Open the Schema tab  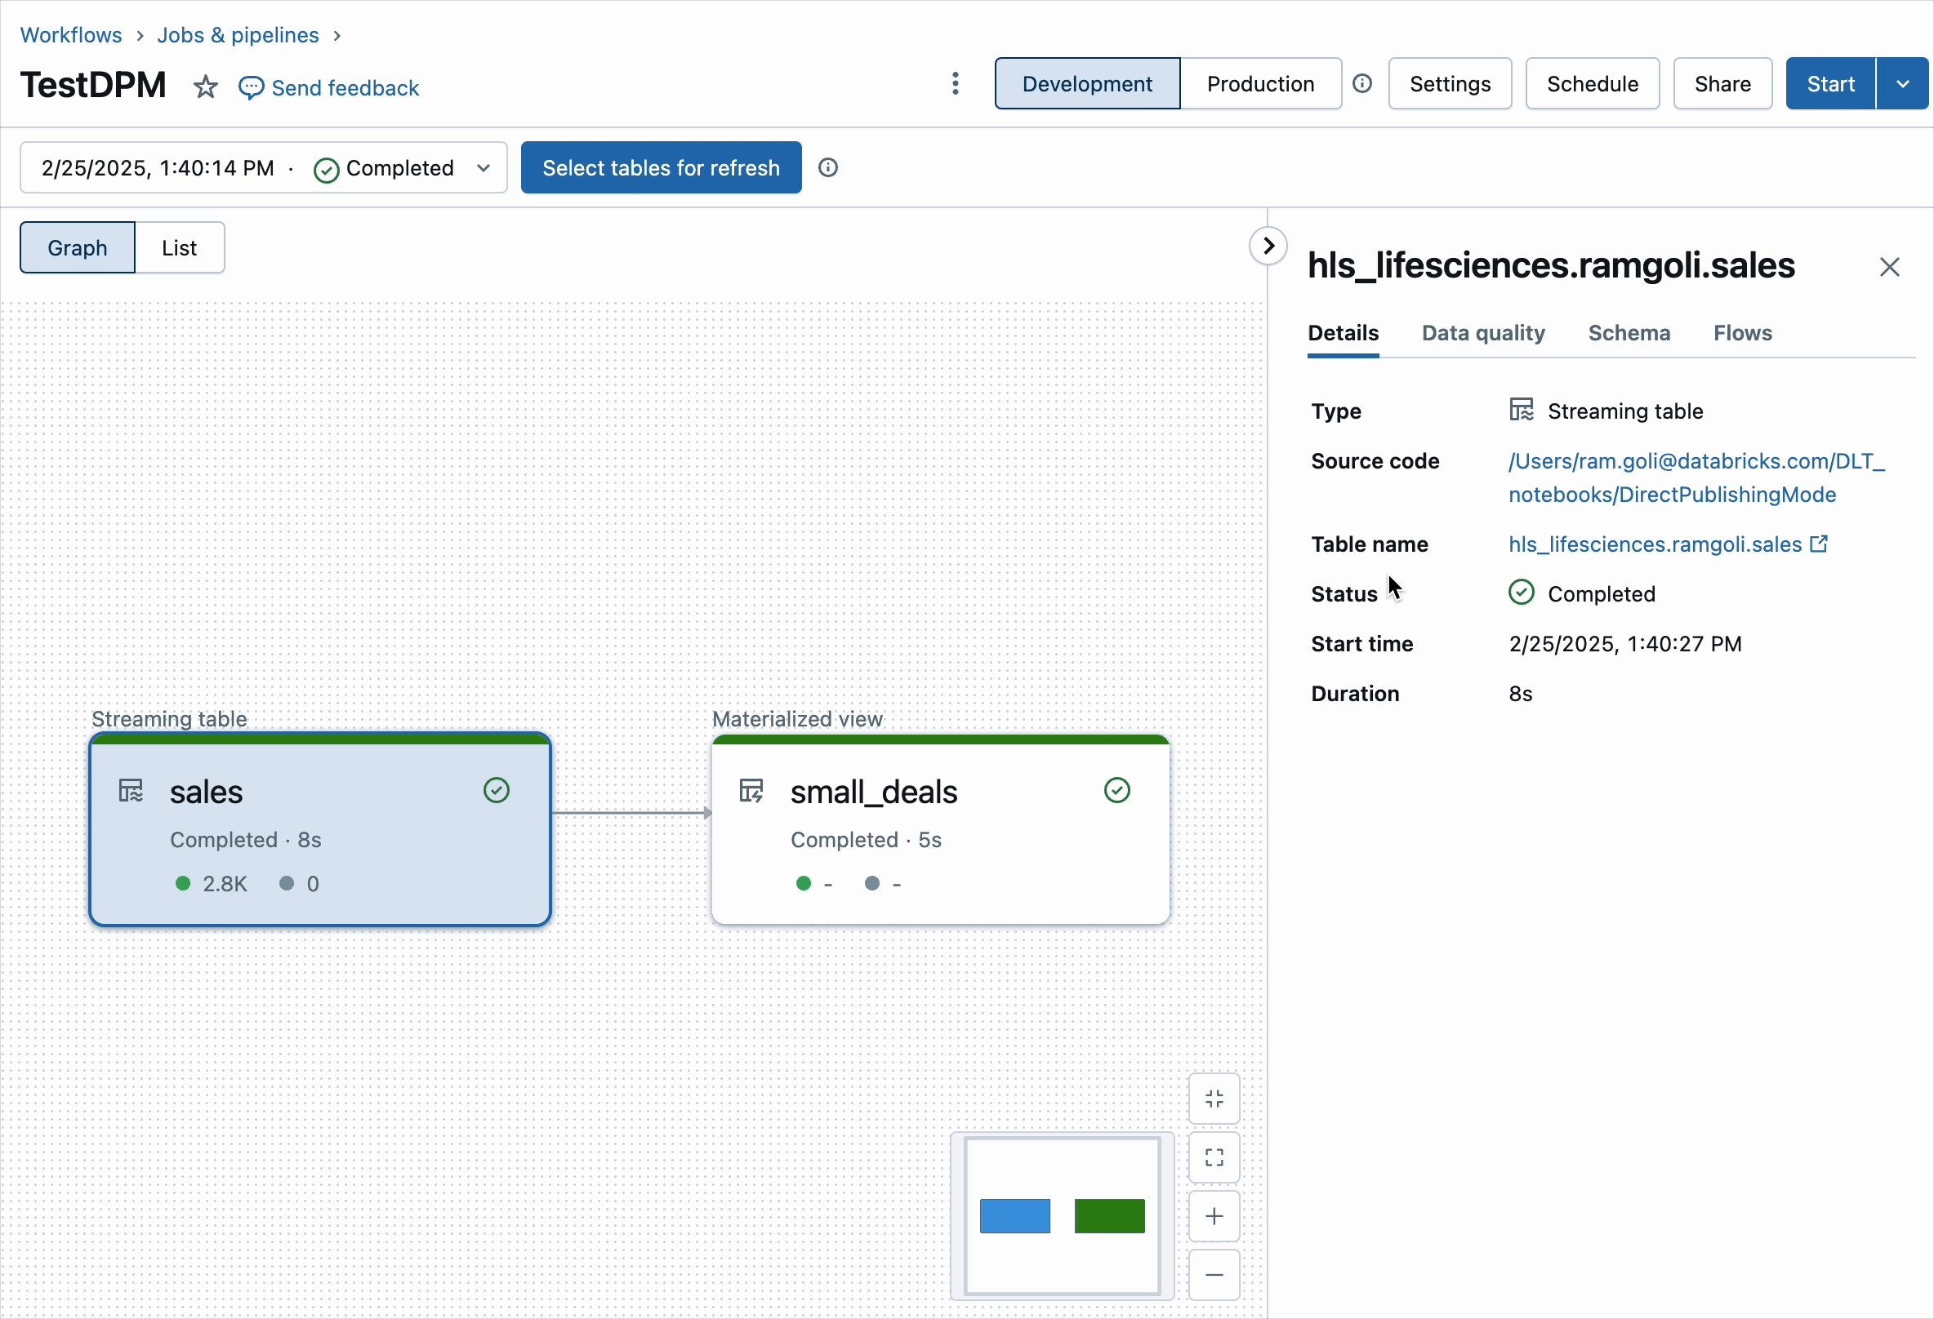tap(1629, 333)
